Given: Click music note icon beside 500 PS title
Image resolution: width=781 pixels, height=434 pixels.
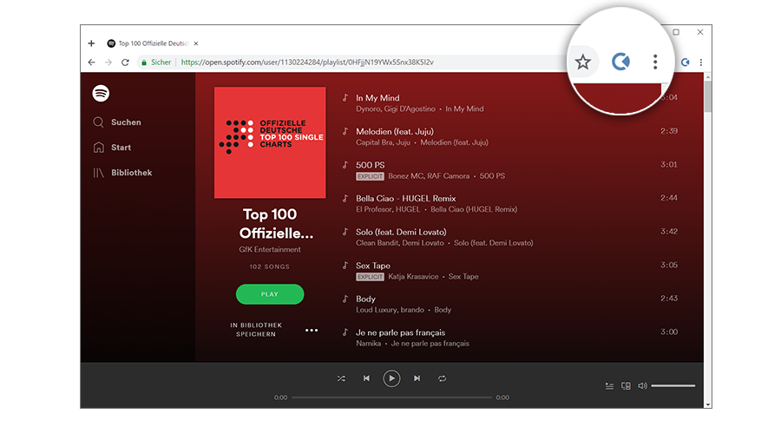Looking at the screenshot, I should click(x=345, y=164).
